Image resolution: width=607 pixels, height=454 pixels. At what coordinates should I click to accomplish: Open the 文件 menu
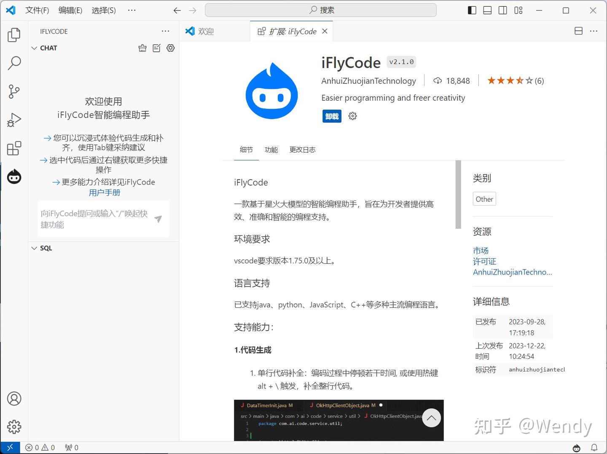37,10
